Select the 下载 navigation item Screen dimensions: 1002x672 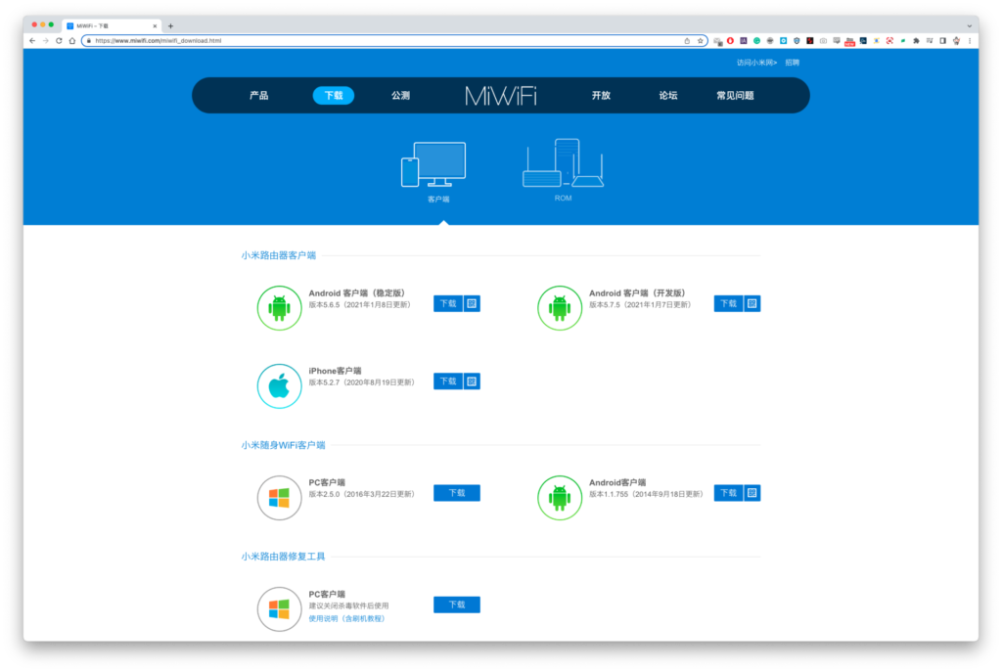[x=334, y=96]
